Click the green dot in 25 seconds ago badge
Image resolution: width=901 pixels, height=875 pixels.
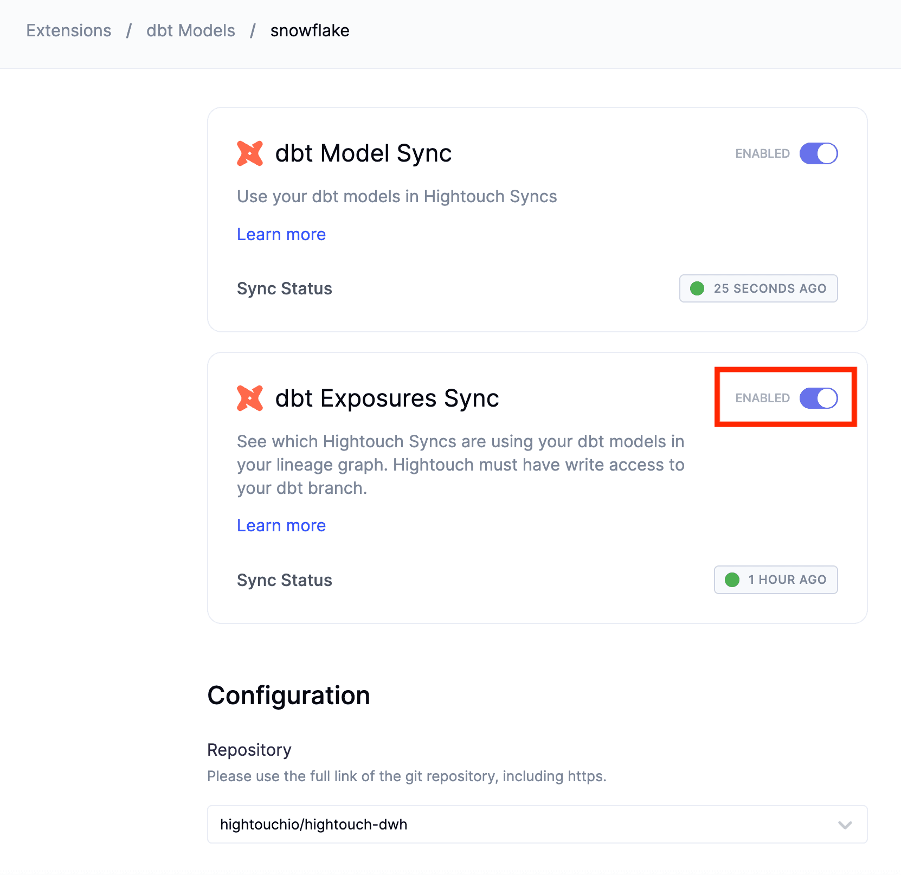(x=697, y=288)
